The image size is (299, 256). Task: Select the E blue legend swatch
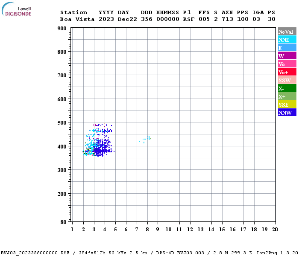point(287,47)
